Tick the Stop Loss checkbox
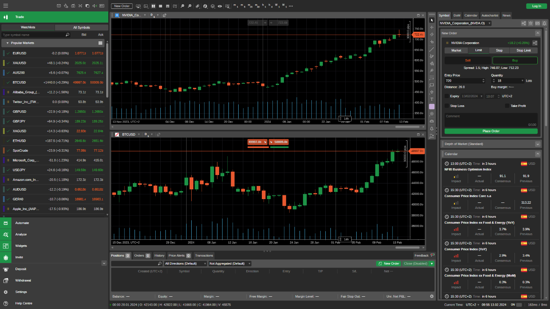The height and width of the screenshot is (309, 550). pos(447,106)
